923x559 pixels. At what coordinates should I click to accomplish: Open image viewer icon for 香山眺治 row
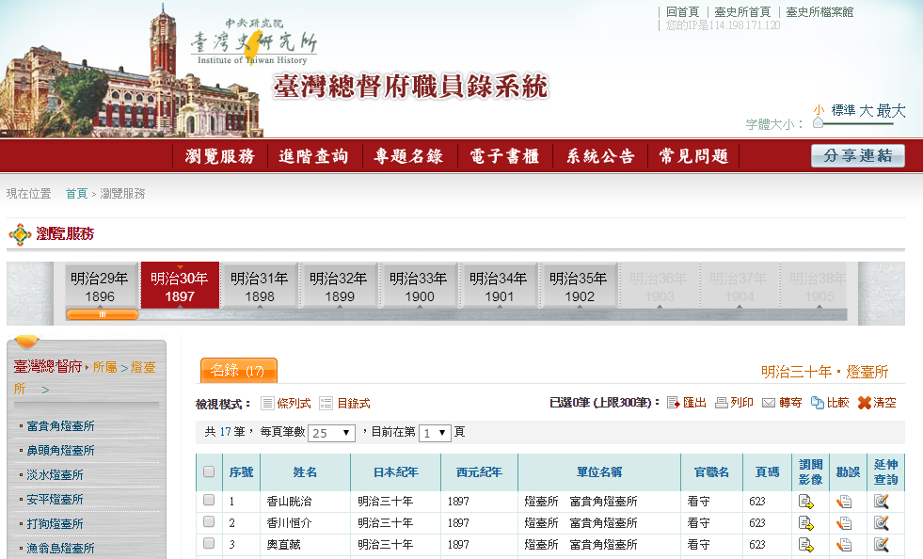(805, 502)
